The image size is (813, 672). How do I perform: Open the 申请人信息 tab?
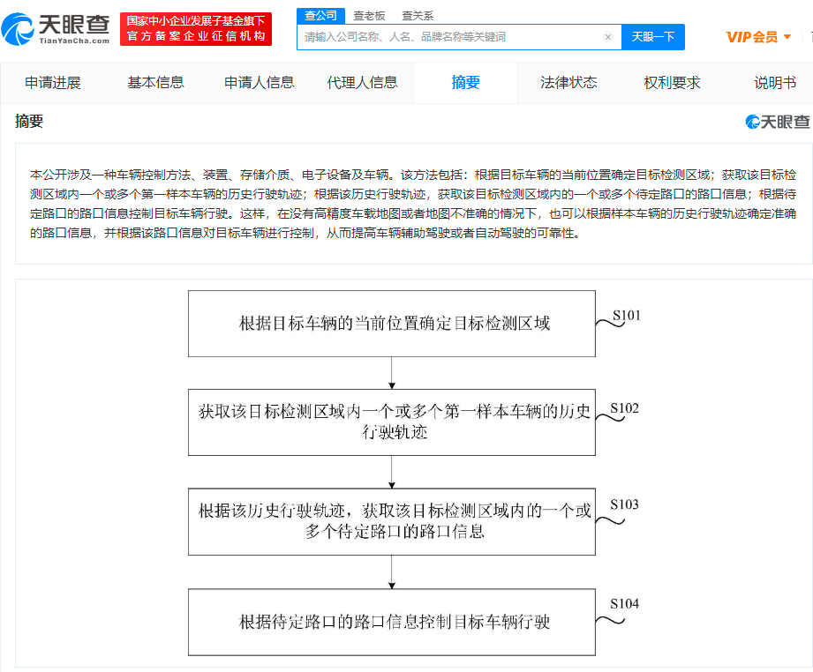[260, 83]
